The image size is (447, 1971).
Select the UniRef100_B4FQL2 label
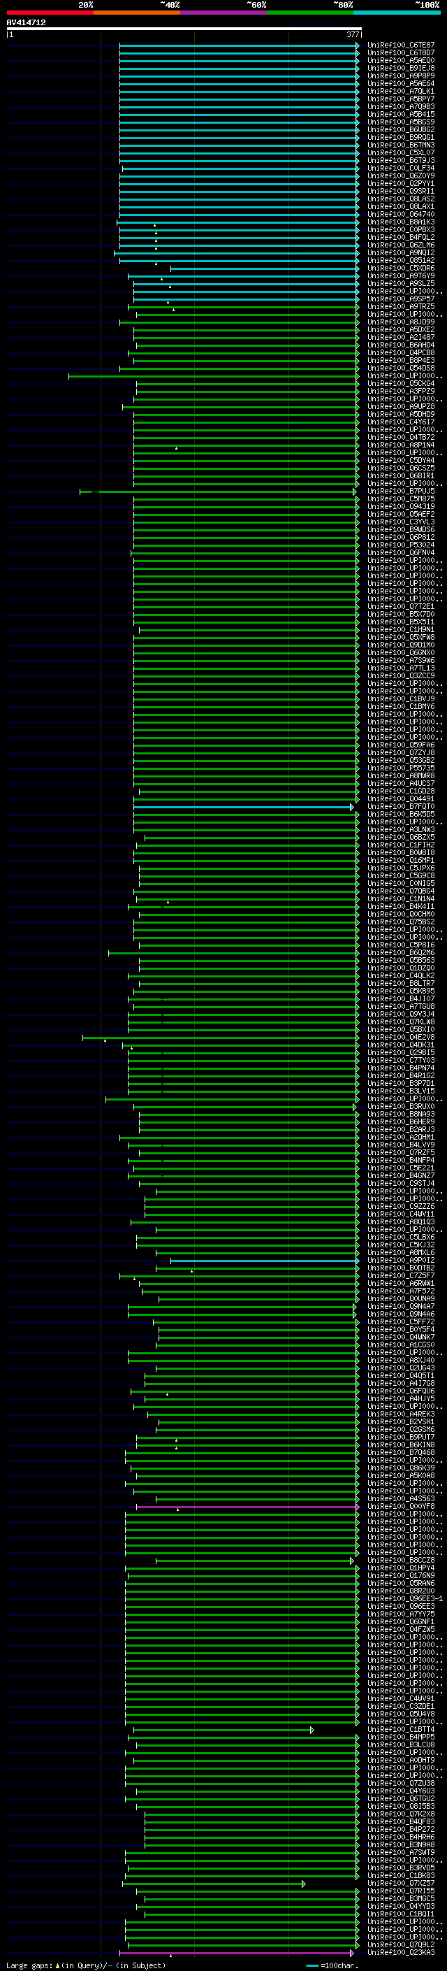pos(401,237)
